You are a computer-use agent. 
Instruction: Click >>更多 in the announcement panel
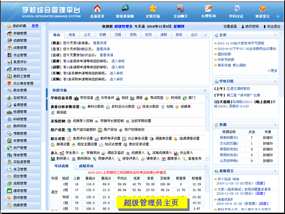[272, 70]
